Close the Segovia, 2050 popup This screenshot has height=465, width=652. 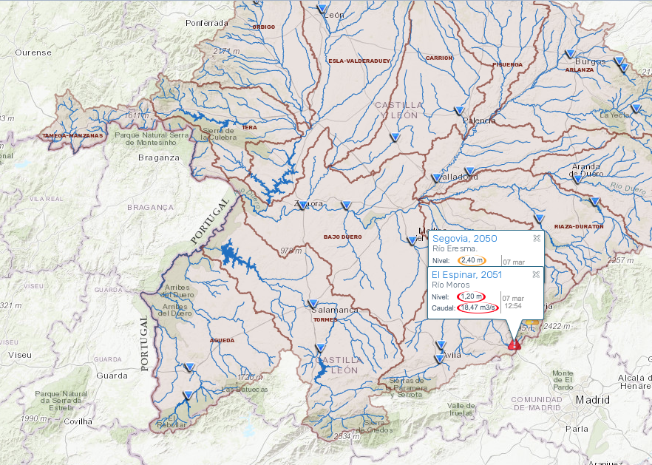pos(537,238)
